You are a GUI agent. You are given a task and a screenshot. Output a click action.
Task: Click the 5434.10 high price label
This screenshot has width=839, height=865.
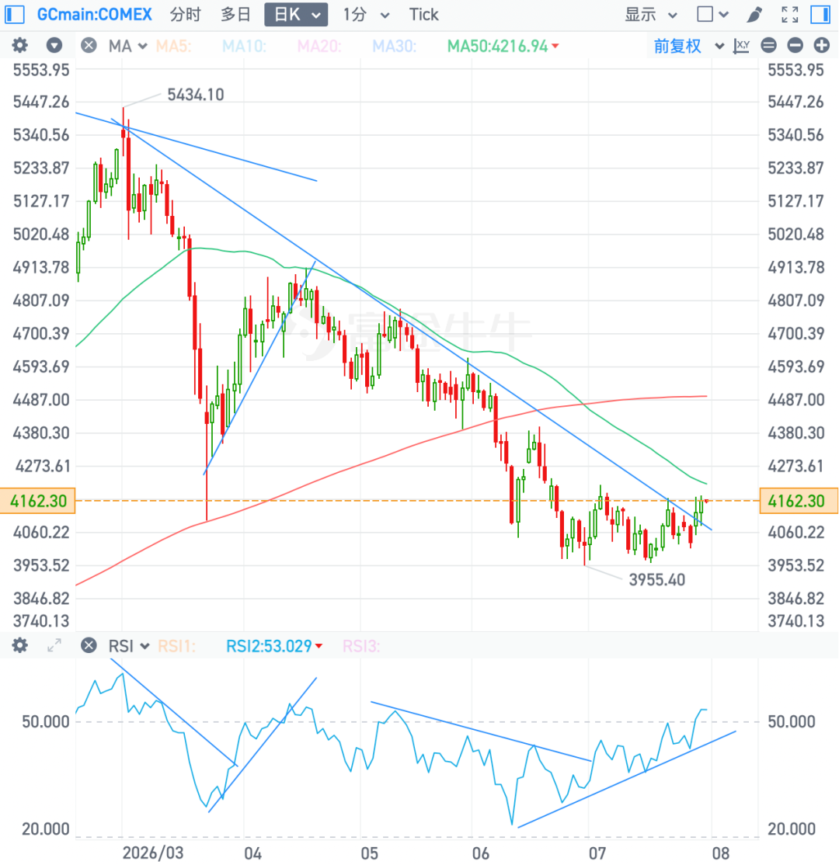tap(196, 95)
